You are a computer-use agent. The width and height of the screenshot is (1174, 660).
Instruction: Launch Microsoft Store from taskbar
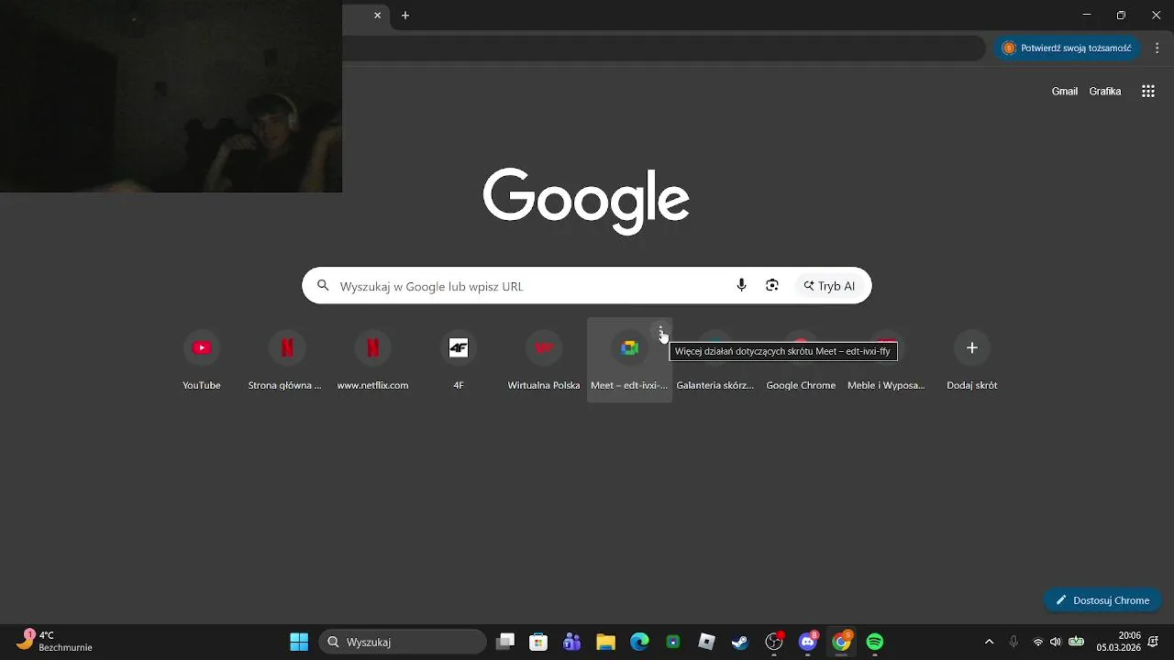click(538, 642)
